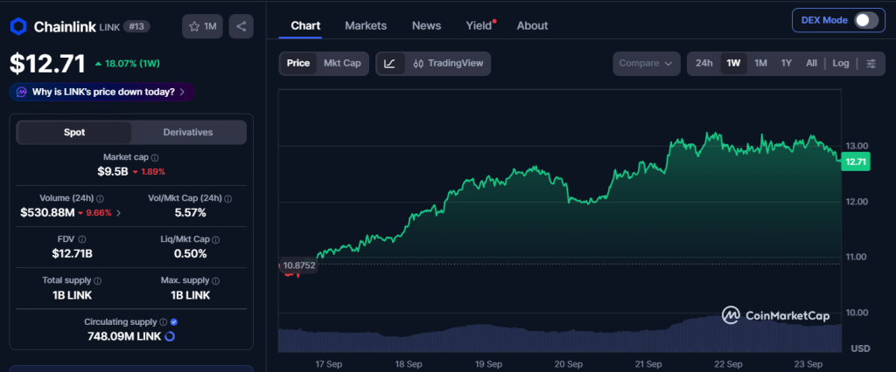The image size is (896, 372).
Task: Set chart range to 1Y
Action: [787, 64]
